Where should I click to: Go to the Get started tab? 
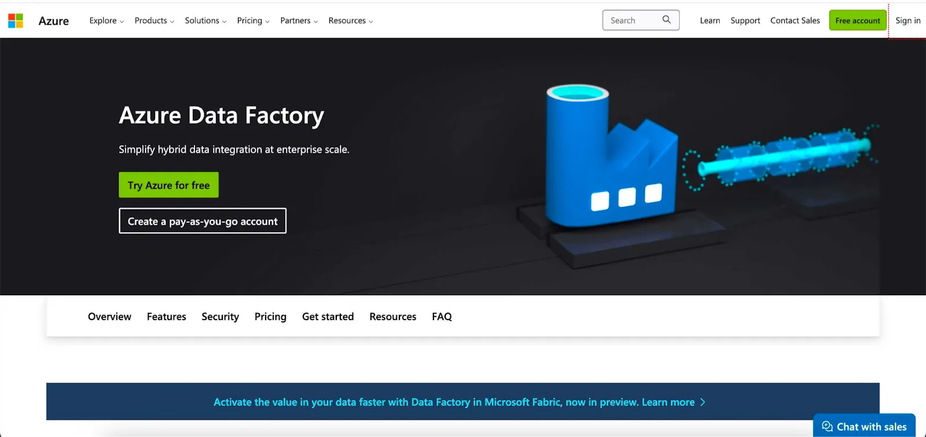pos(328,317)
